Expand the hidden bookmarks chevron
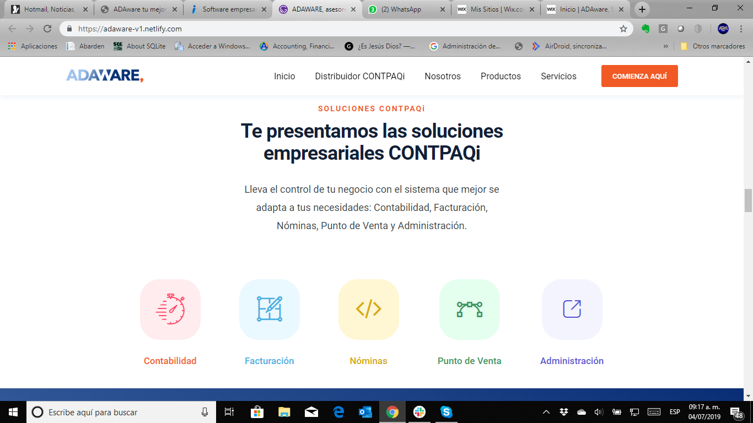 tap(665, 46)
